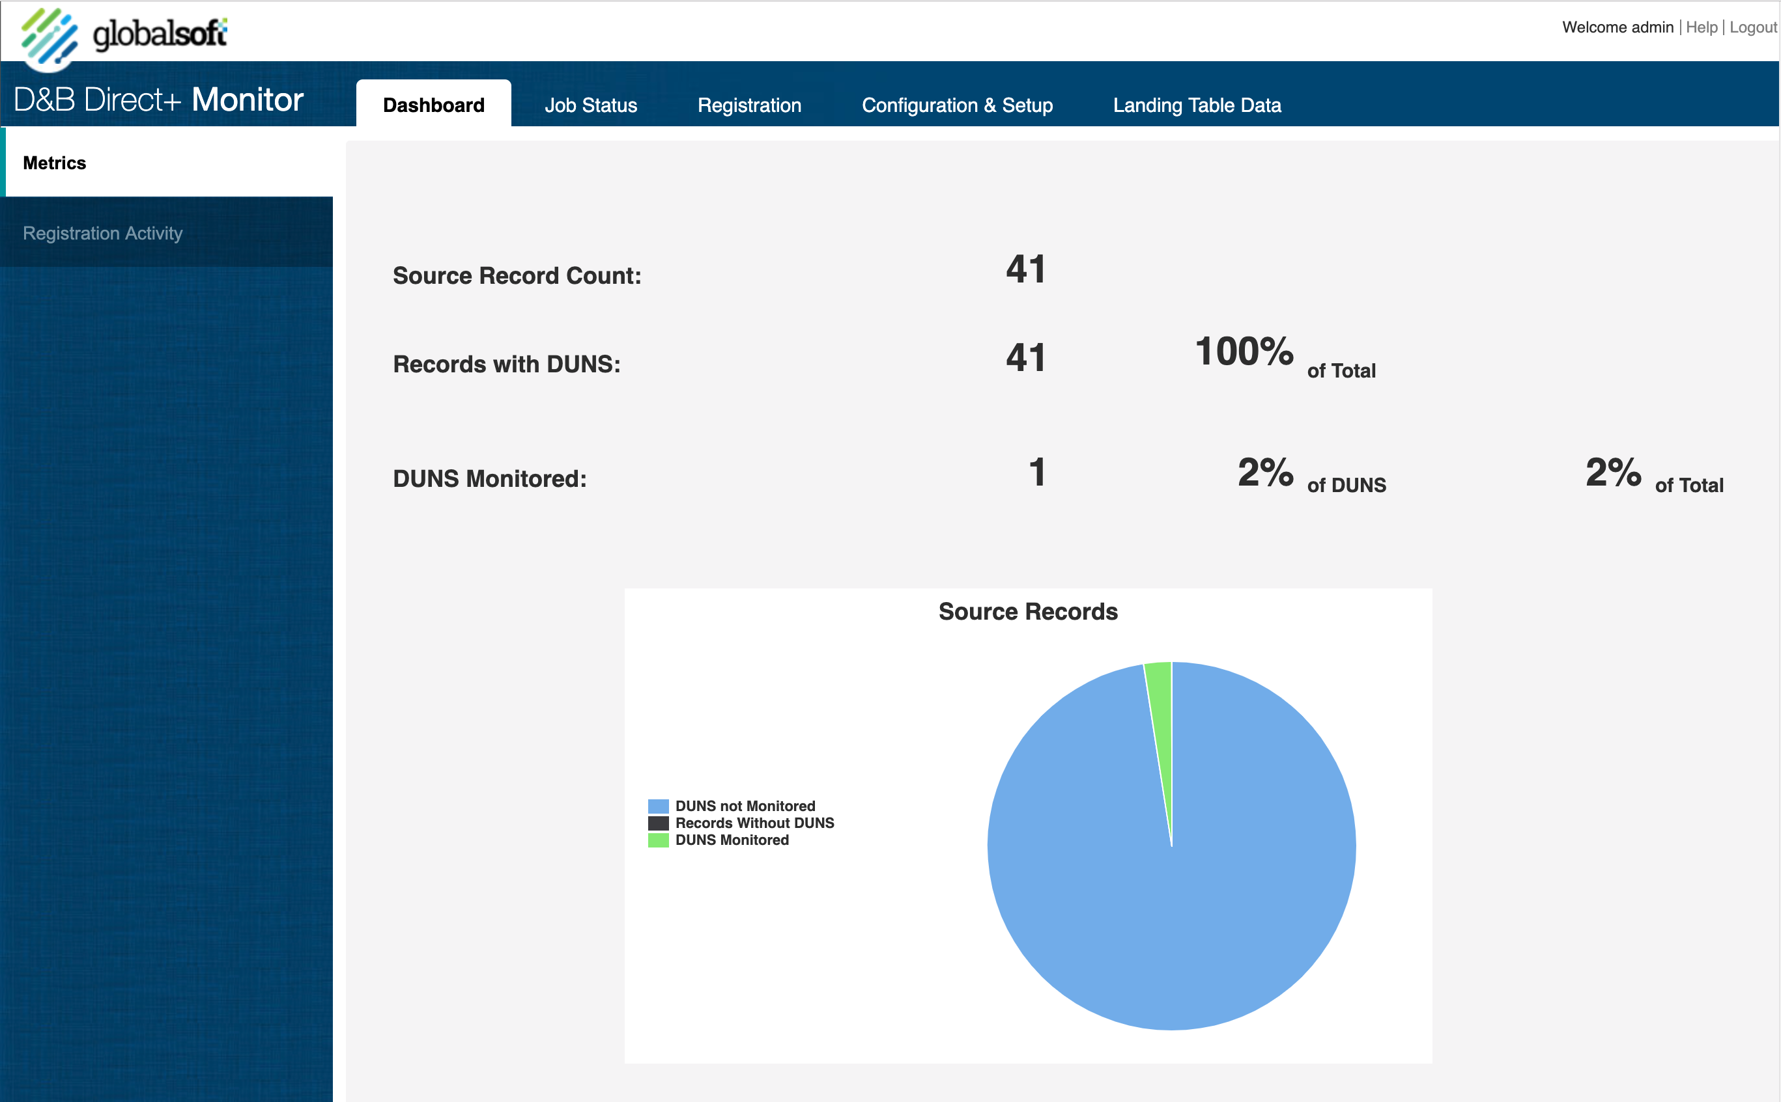Click the Source Record Count value 41
Screen dimensions: 1781x1102
click(x=1026, y=269)
